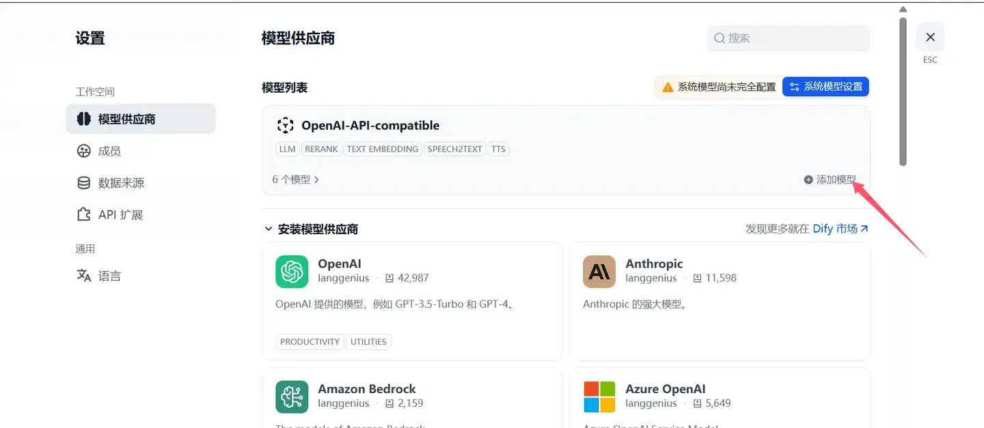Open the Azure OpenAI card title
Screen dimensions: 984x428
click(x=666, y=389)
